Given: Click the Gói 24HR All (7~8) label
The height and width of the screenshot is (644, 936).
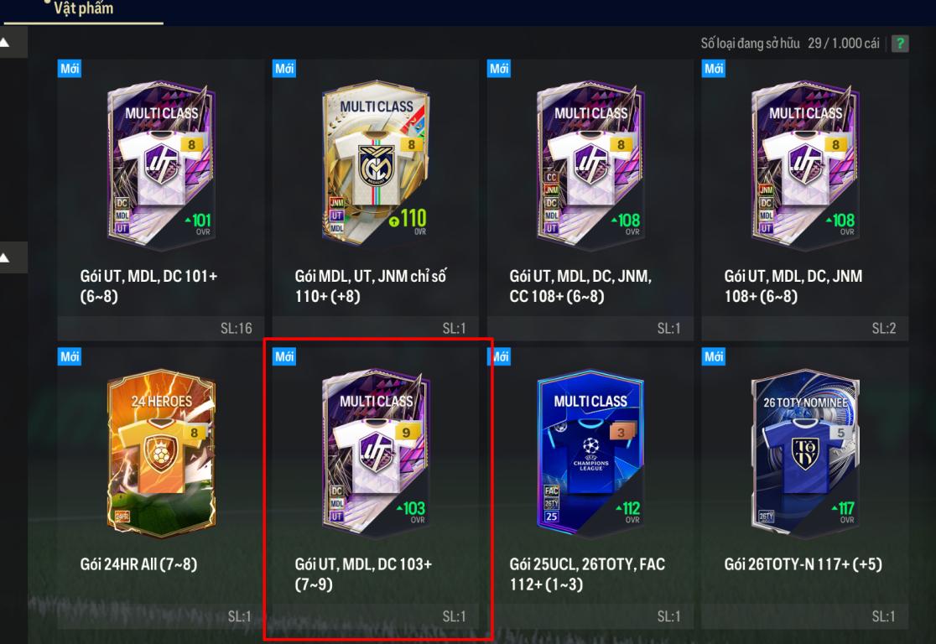Looking at the screenshot, I should pyautogui.click(x=138, y=564).
